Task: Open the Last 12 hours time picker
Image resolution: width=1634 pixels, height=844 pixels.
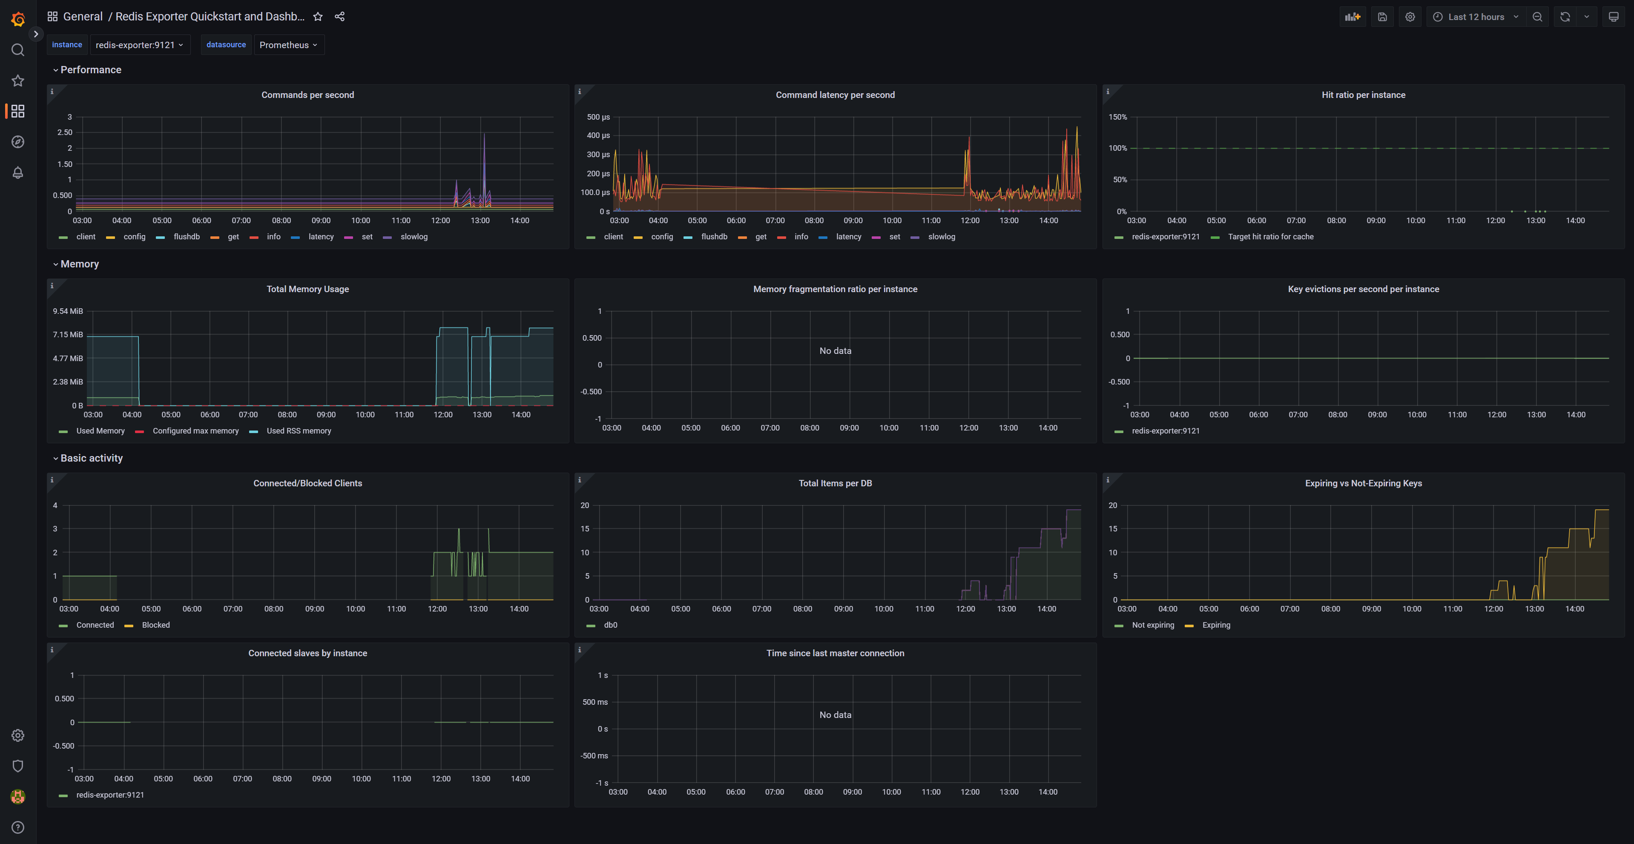Action: pyautogui.click(x=1476, y=17)
